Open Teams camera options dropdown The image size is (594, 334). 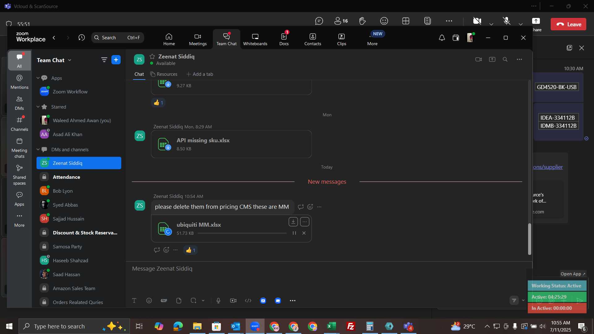coord(491,24)
